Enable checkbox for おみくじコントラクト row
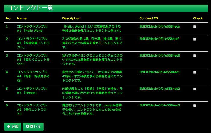211x133 pixels. coord(194,56)
